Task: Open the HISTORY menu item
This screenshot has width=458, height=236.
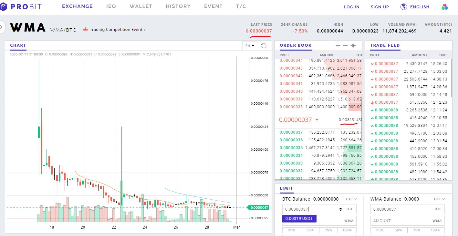Action: point(178,6)
